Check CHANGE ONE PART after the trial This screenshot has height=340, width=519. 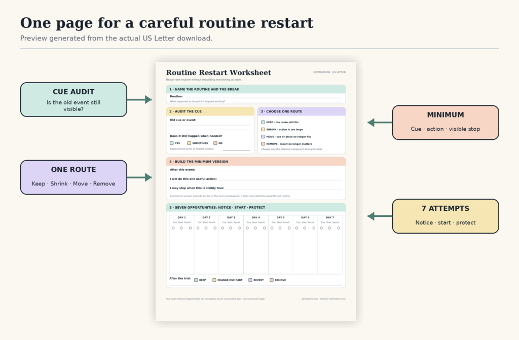pos(214,280)
